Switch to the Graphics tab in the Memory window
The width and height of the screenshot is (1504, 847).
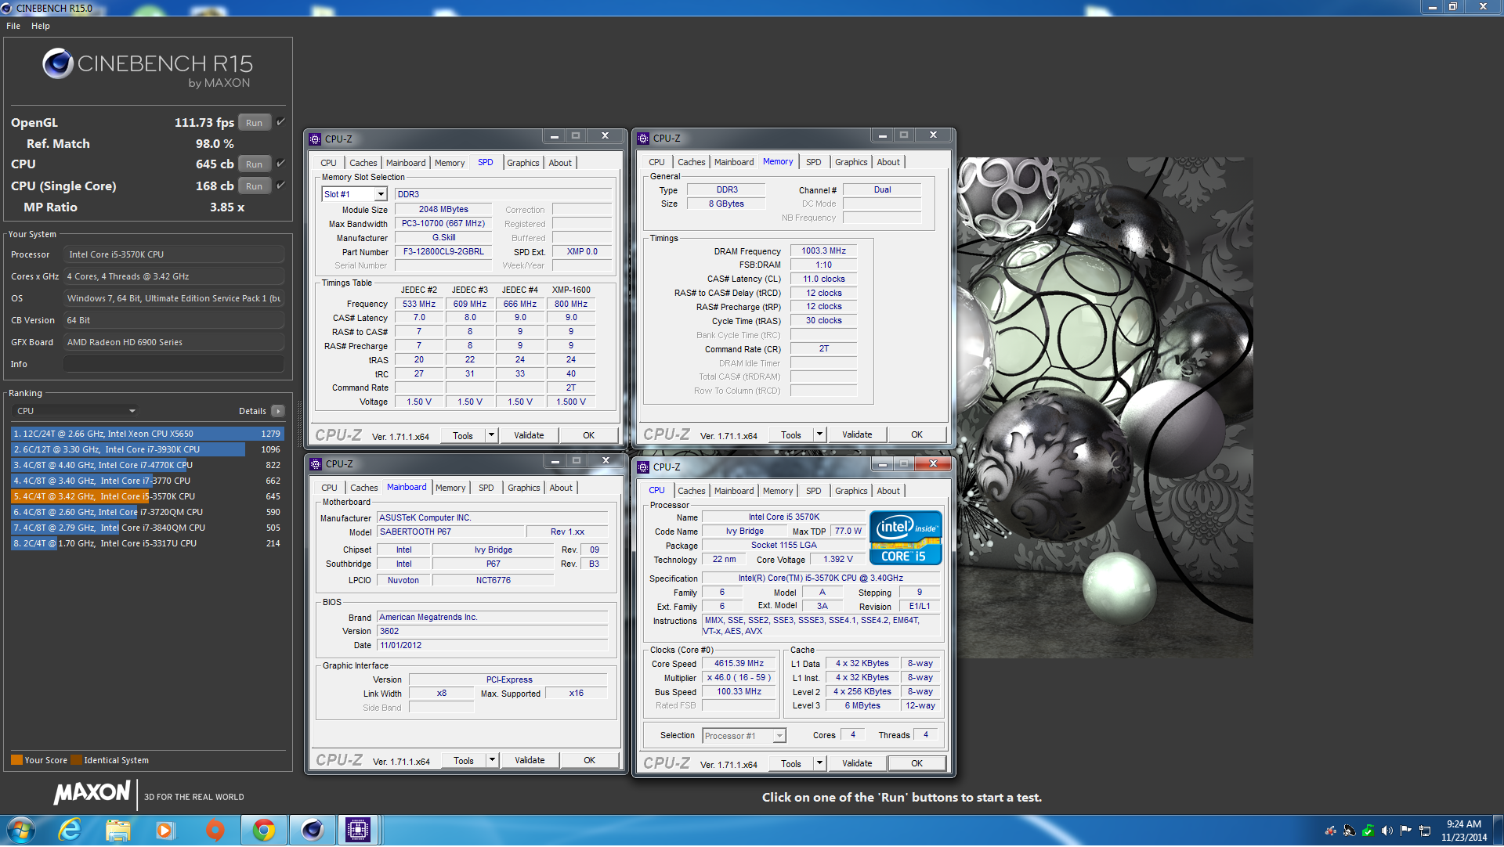(851, 162)
